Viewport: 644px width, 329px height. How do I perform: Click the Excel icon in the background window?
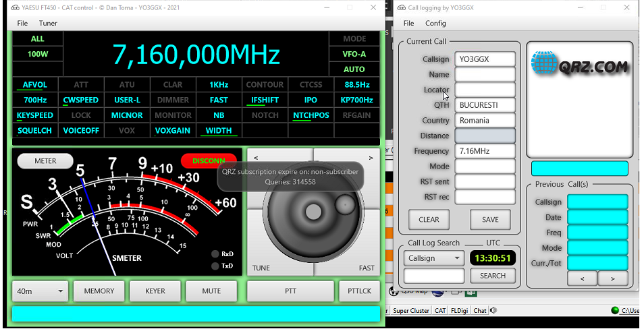pos(471,292)
